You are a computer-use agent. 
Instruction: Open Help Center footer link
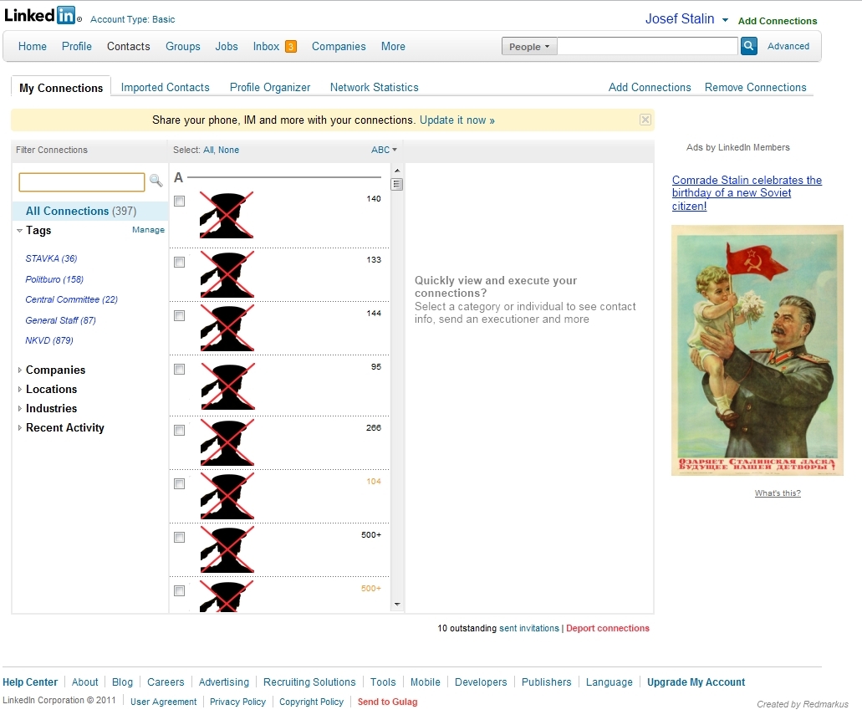30,682
